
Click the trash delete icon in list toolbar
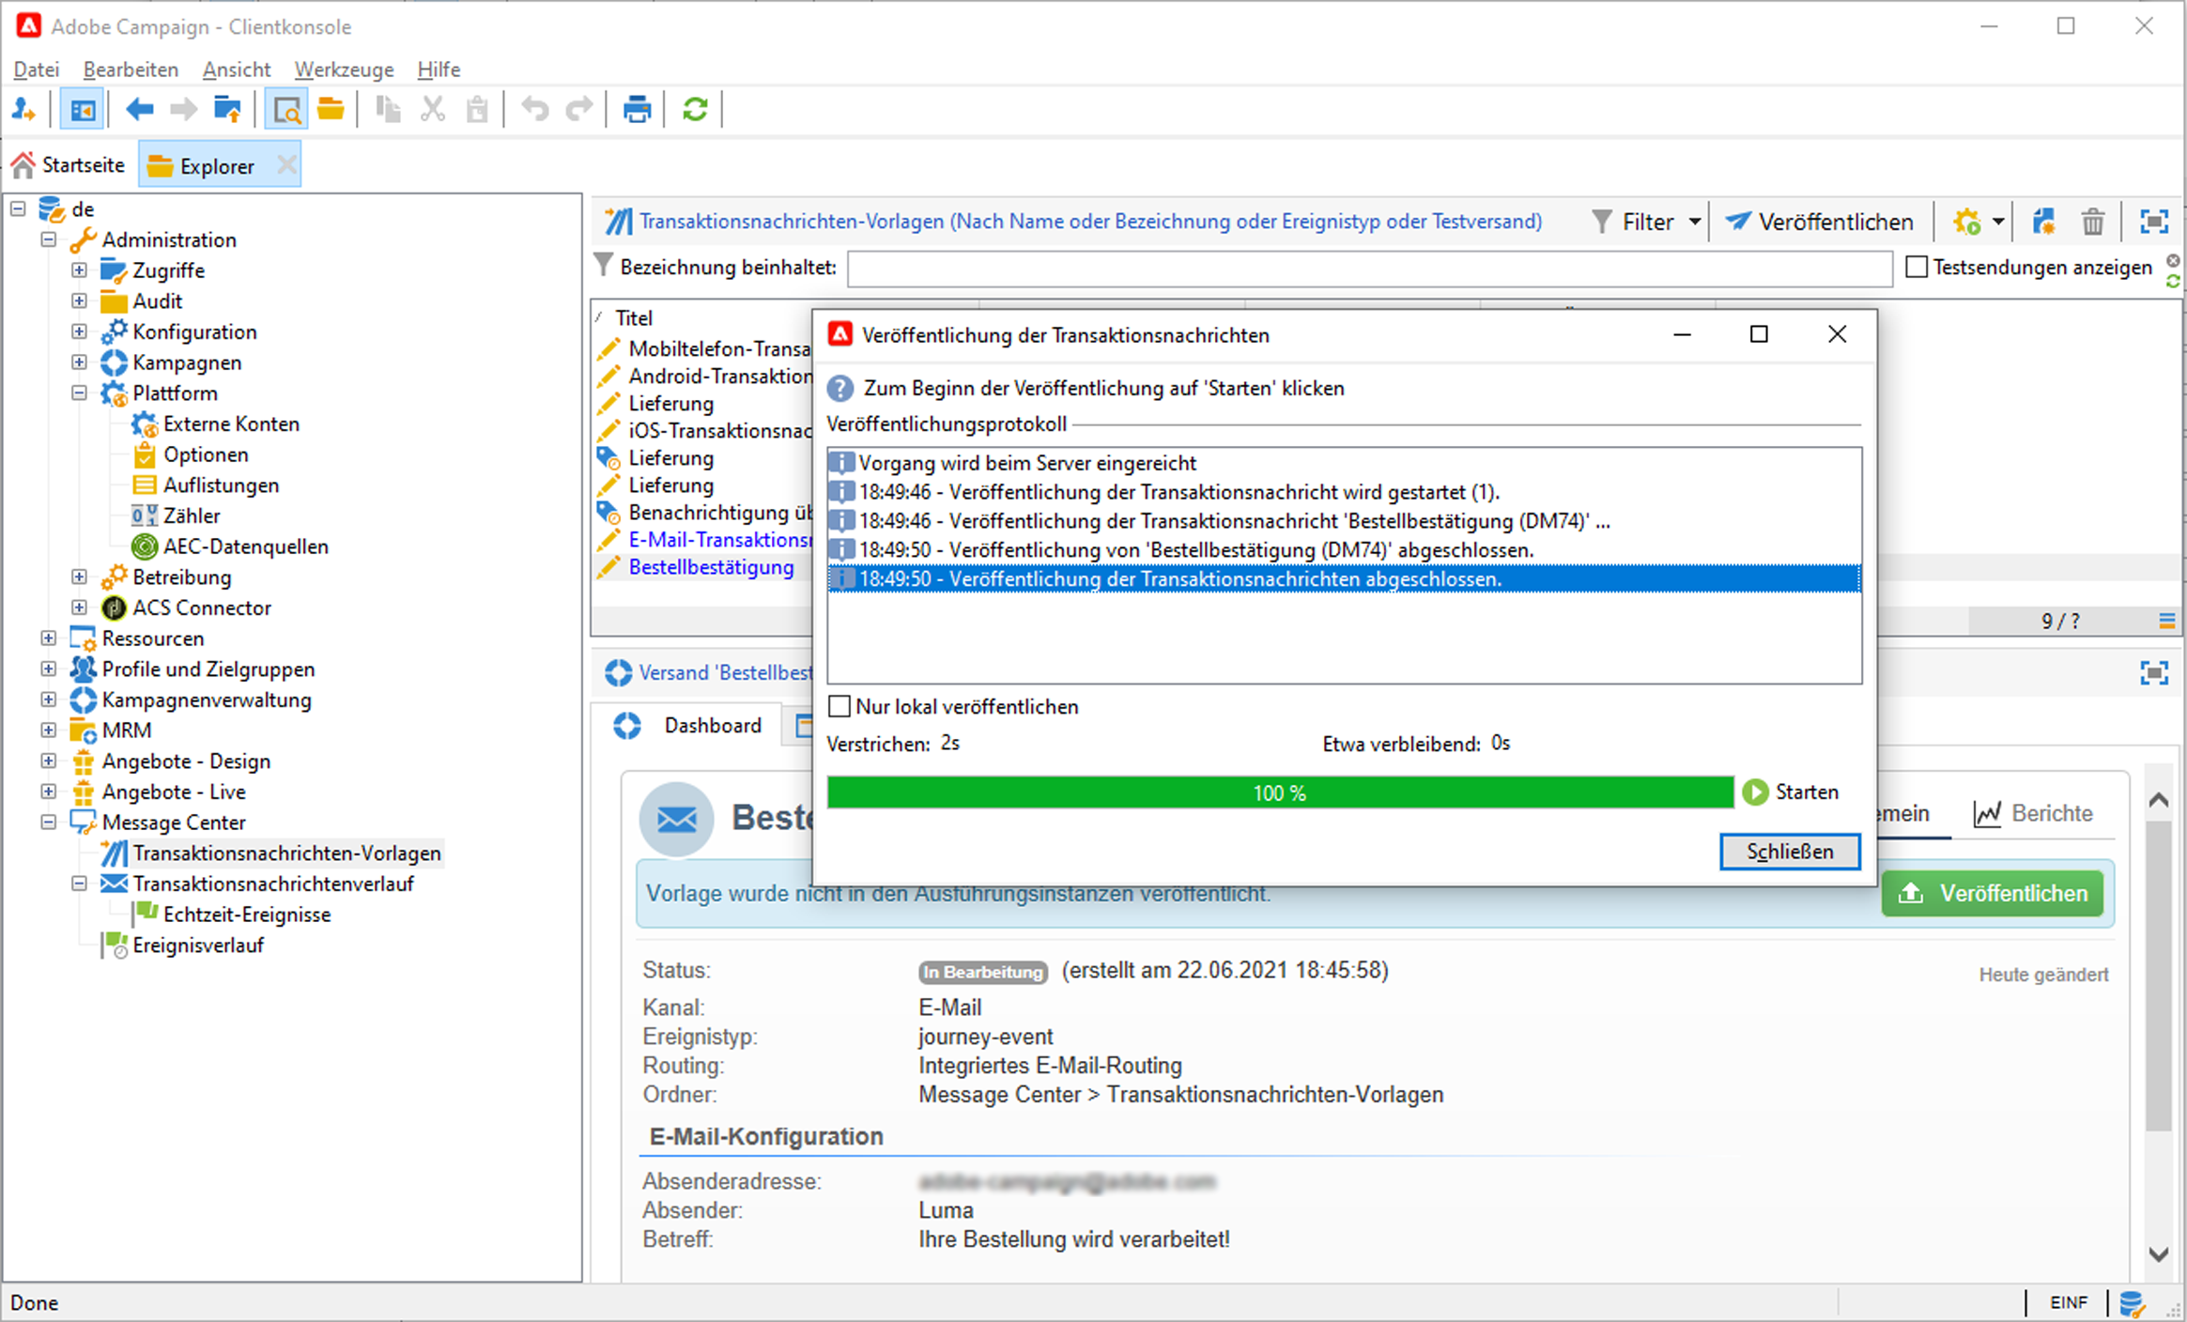click(2093, 223)
